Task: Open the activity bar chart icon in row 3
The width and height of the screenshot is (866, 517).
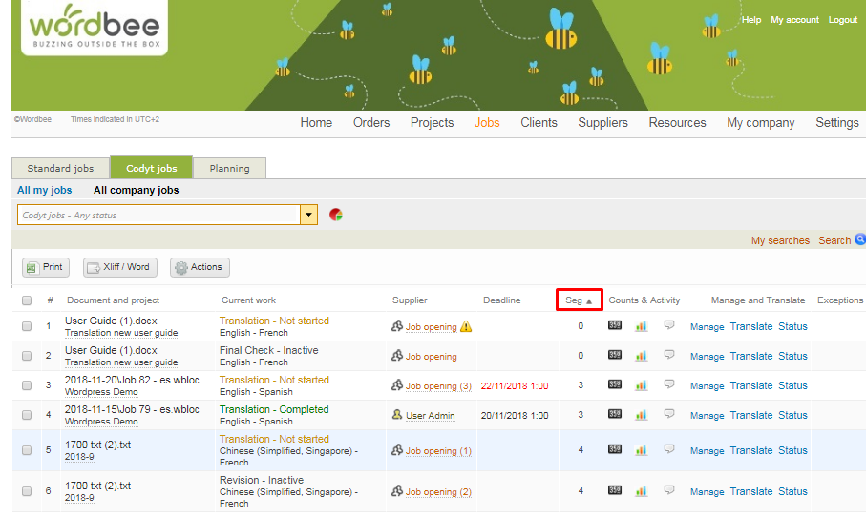Action: [x=641, y=385]
